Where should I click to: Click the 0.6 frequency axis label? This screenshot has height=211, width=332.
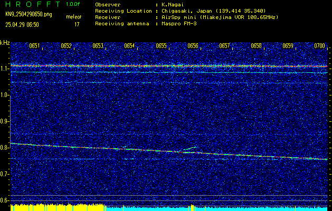click(x=4, y=200)
